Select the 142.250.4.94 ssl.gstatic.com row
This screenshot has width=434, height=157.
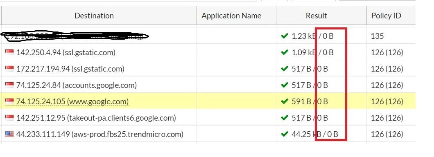pos(208,52)
